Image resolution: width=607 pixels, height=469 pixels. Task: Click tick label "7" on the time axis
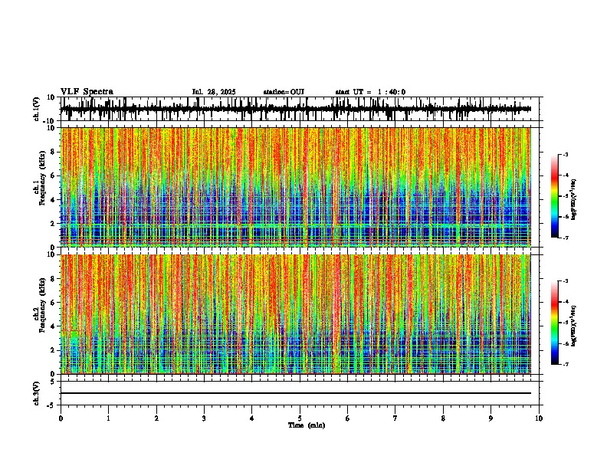click(x=395, y=418)
